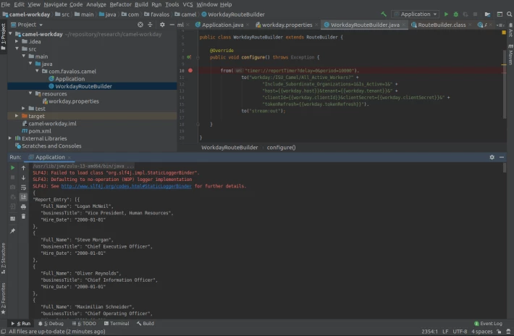Expand the .idea folder

(17, 41)
